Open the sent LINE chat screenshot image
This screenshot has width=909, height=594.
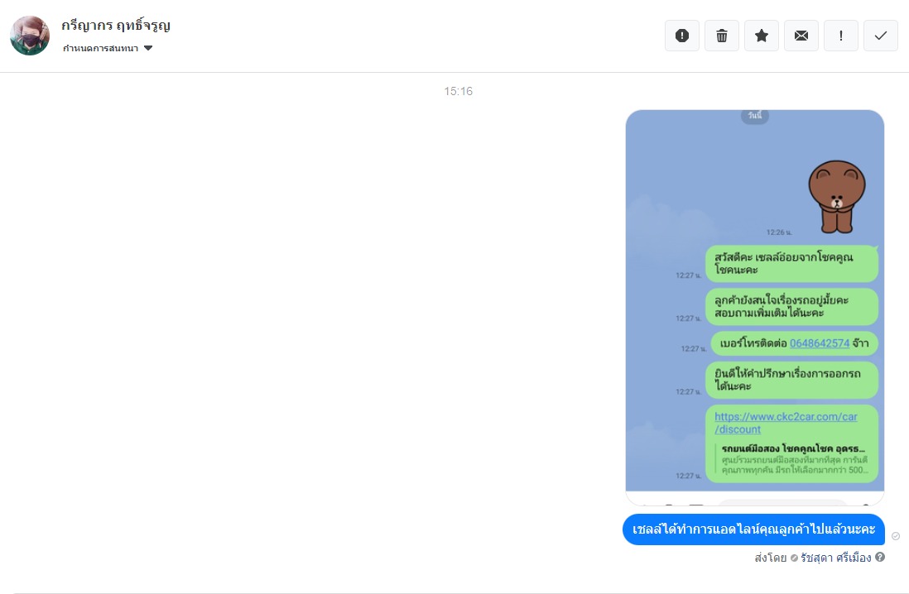tap(755, 308)
